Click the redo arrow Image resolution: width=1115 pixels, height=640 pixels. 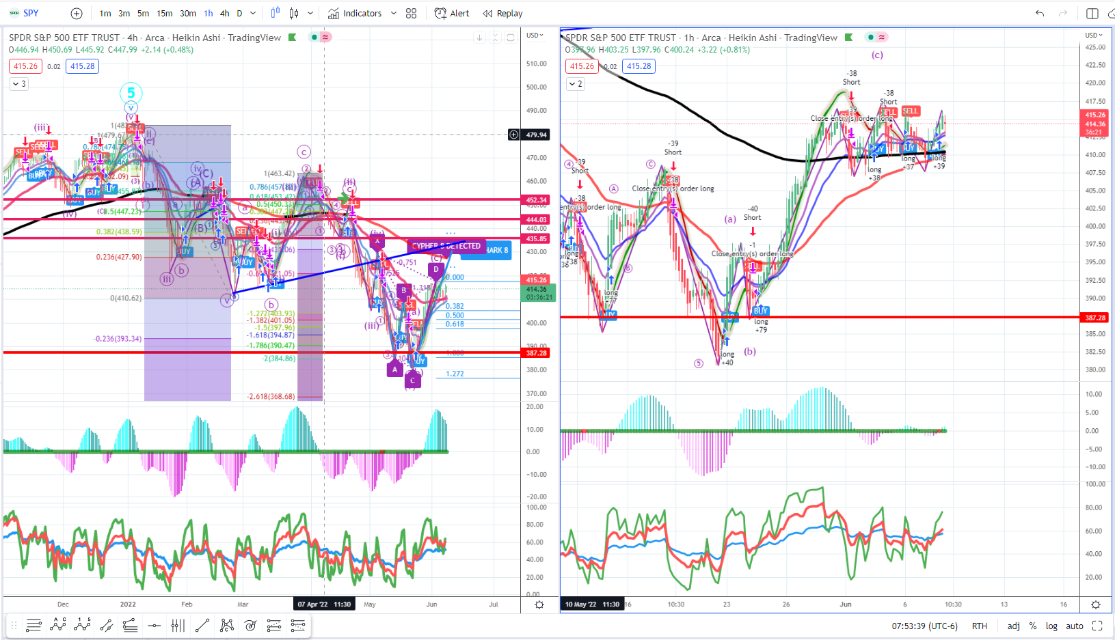[1063, 13]
